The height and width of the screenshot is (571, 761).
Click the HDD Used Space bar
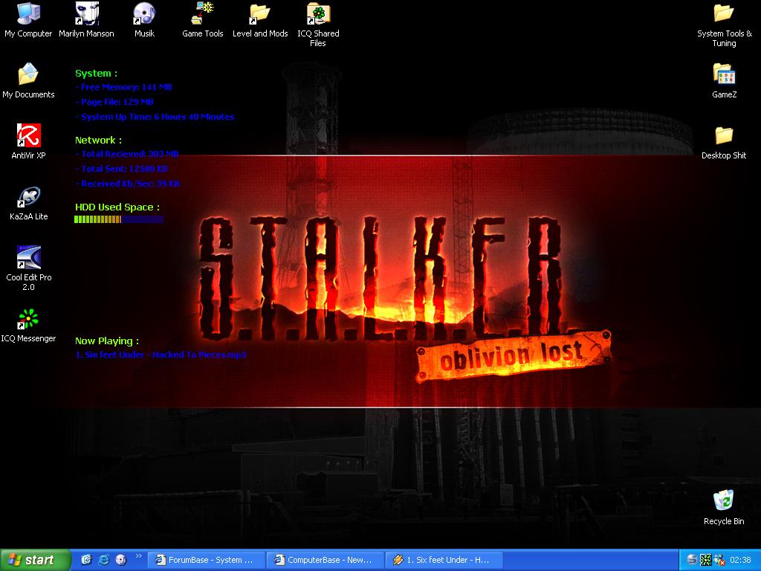(x=119, y=219)
